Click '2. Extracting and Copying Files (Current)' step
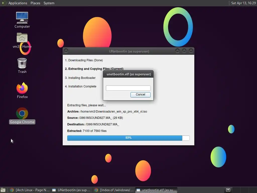This screenshot has width=257, height=193. [94, 69]
